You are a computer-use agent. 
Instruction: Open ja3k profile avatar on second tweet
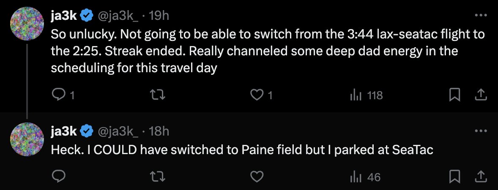point(27,139)
